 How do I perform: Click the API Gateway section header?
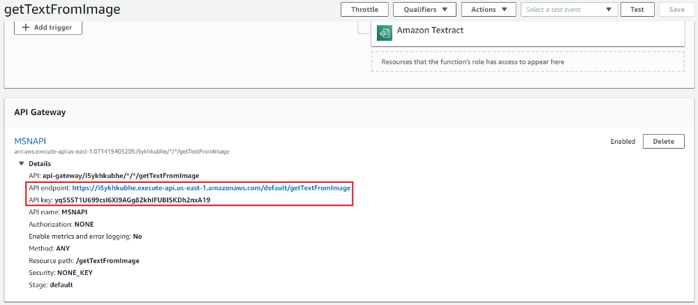tap(40, 112)
